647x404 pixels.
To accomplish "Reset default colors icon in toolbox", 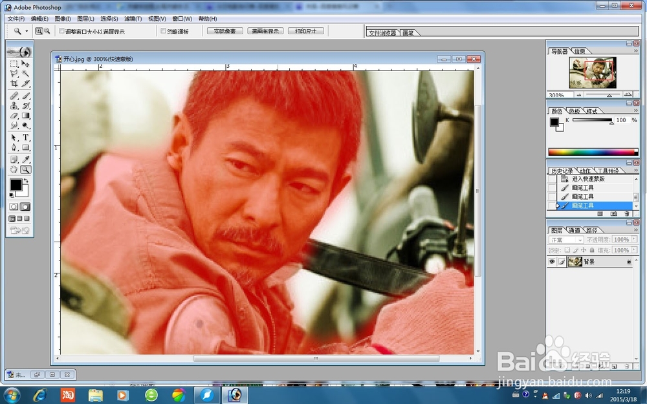I will [12, 195].
